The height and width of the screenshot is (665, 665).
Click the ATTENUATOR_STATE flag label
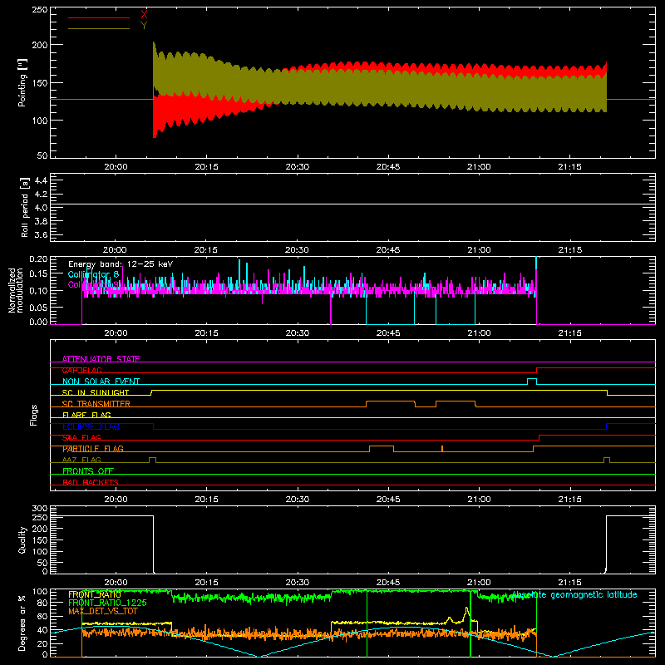pyautogui.click(x=101, y=359)
